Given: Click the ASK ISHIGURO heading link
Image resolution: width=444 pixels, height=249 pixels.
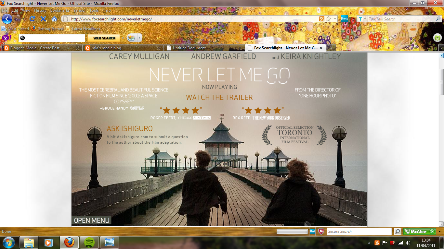Looking at the screenshot, I should point(130,128).
